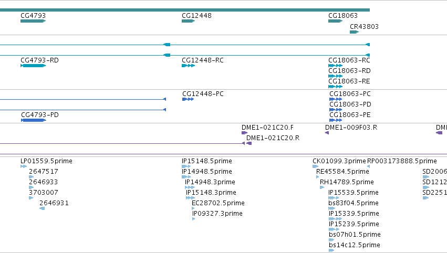
Task: Open the CG12448-PC protein label
Action: click(x=203, y=94)
